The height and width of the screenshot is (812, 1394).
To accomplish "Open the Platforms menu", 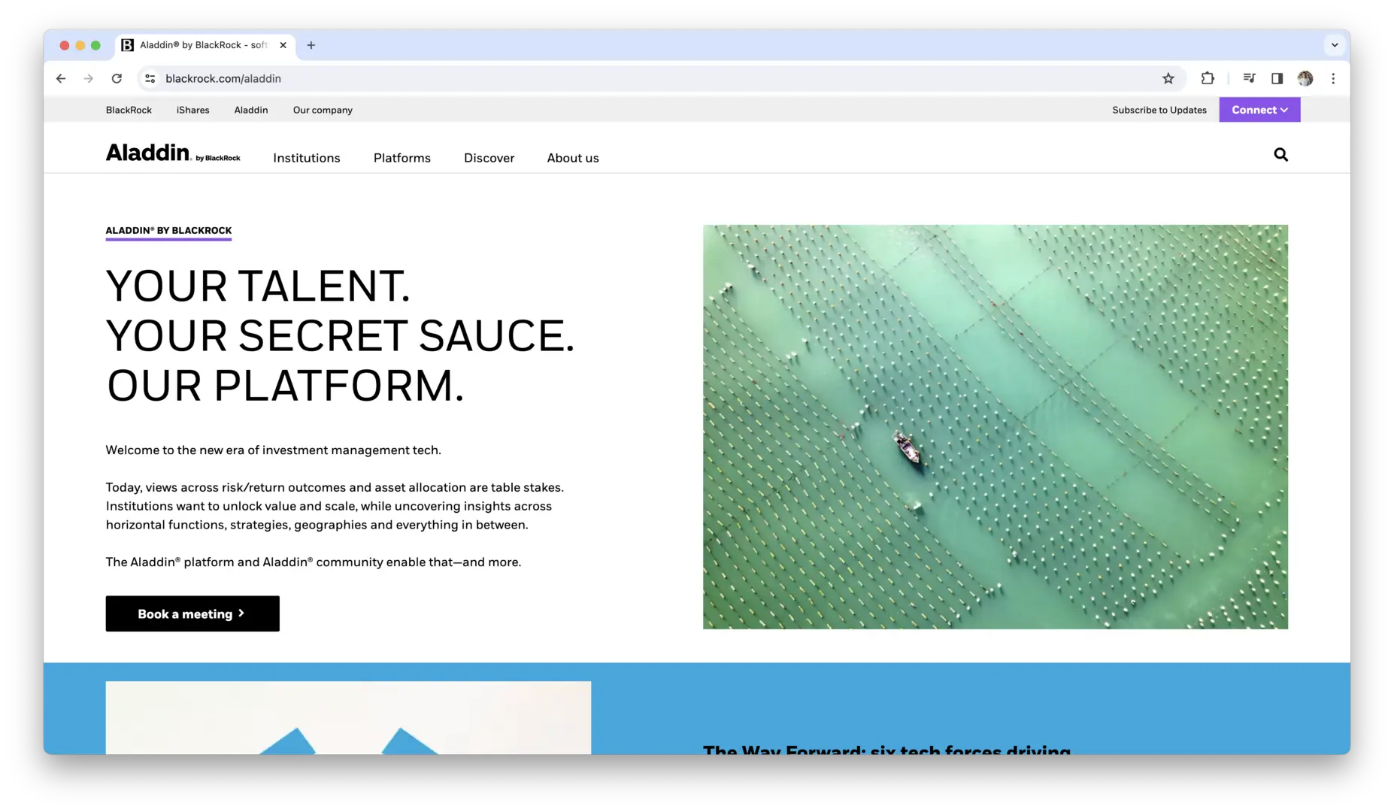I will click(402, 158).
